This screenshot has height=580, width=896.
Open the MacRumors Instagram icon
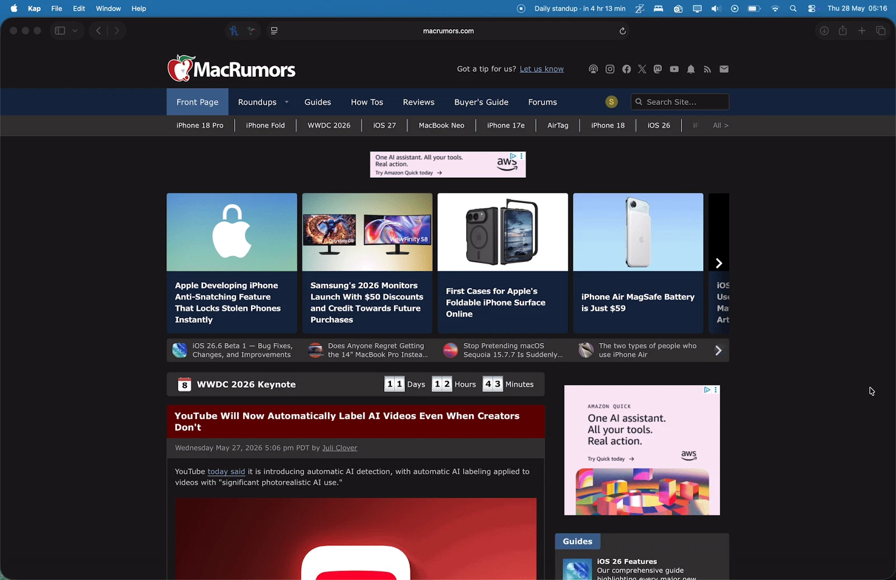tap(610, 69)
